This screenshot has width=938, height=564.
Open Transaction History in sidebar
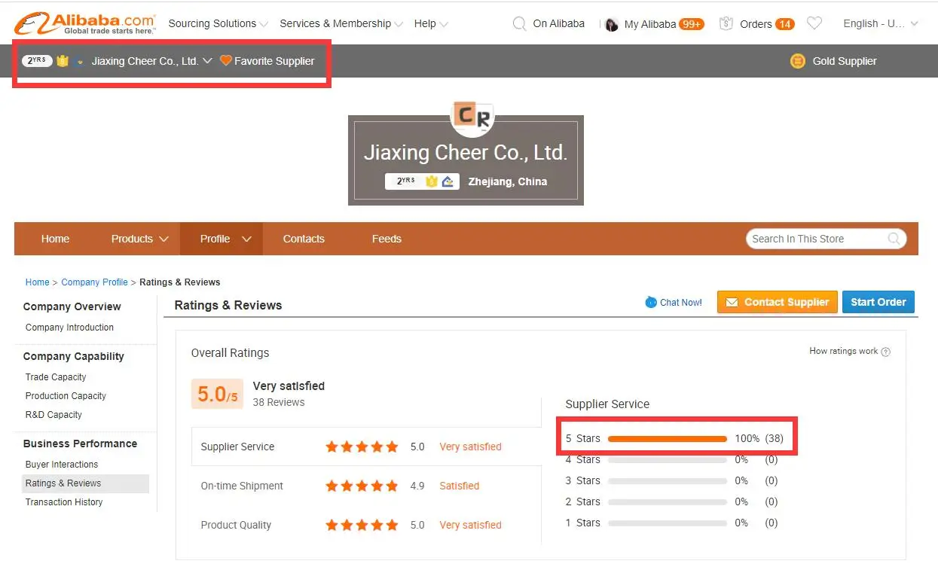click(64, 502)
